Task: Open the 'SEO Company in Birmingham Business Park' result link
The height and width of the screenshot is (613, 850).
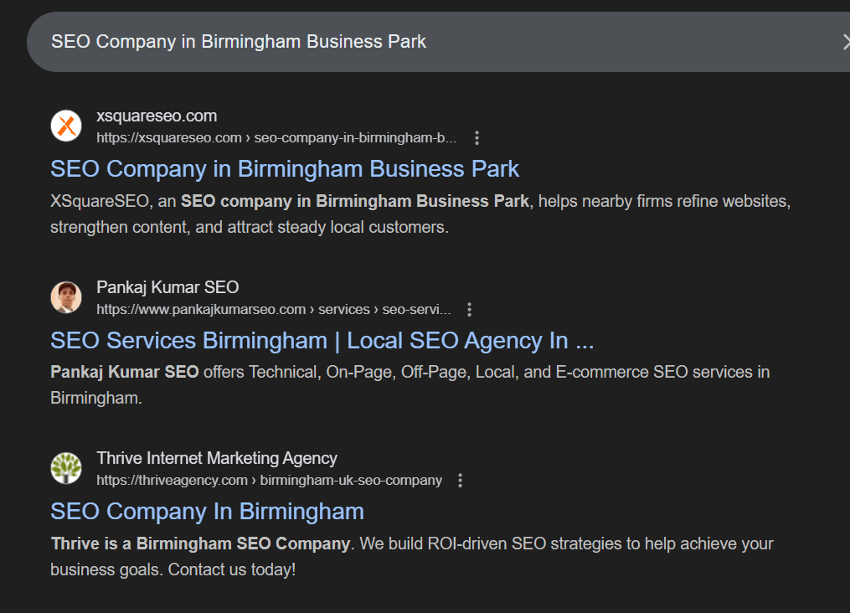Action: click(285, 168)
